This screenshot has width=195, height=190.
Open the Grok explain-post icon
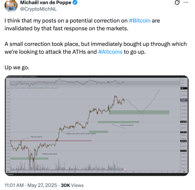[177, 2]
